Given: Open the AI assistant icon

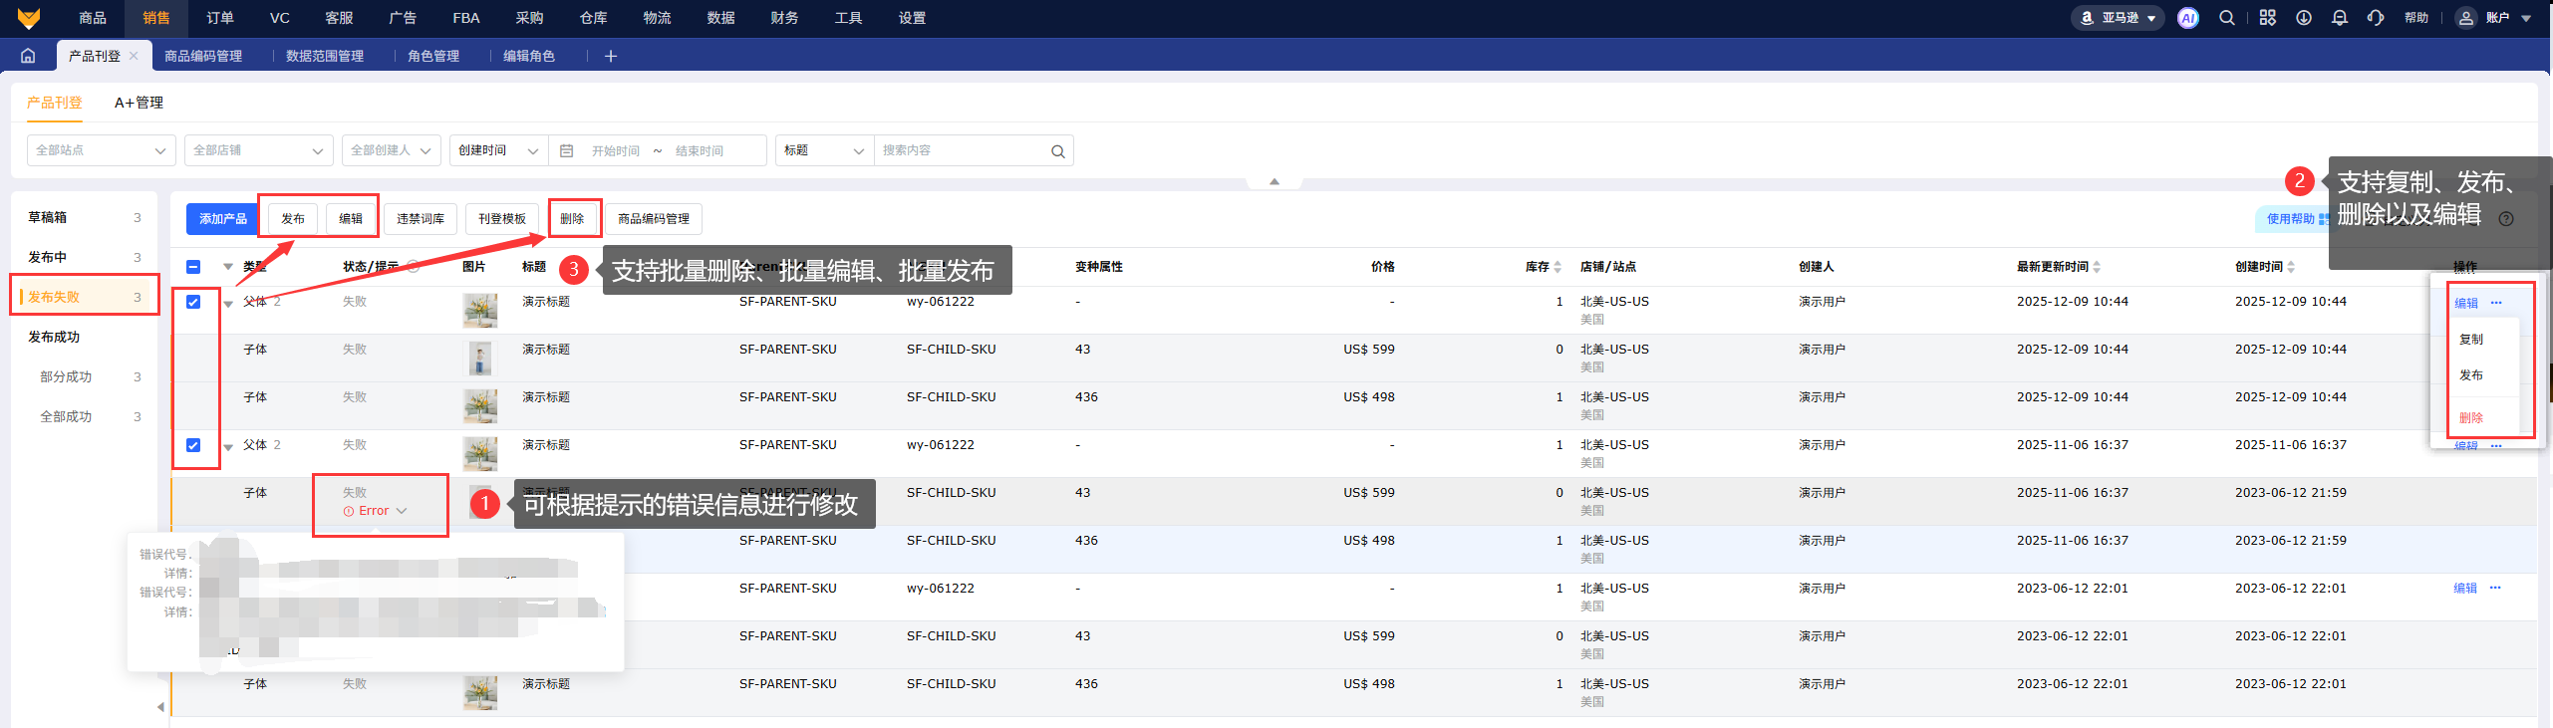Looking at the screenshot, I should [2187, 18].
